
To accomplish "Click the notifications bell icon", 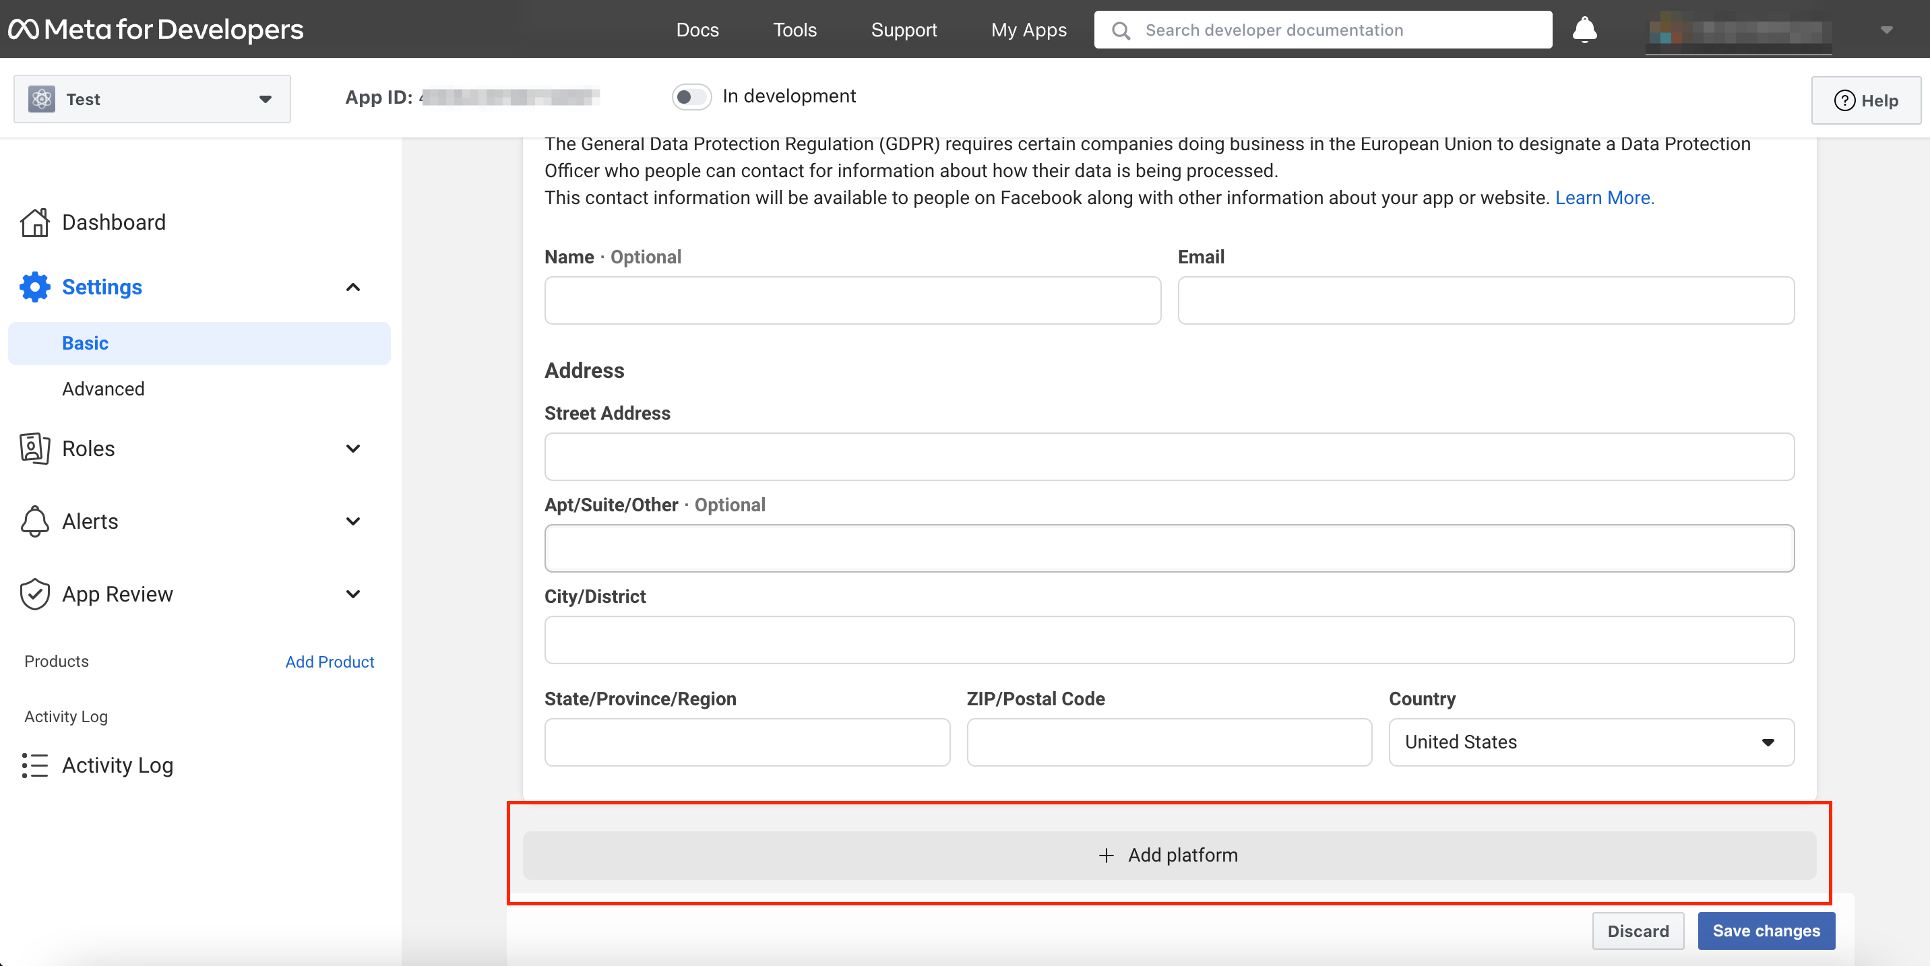I will click(x=1584, y=30).
